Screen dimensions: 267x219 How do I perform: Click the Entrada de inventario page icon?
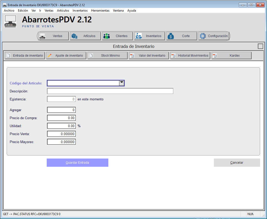coord(8,56)
